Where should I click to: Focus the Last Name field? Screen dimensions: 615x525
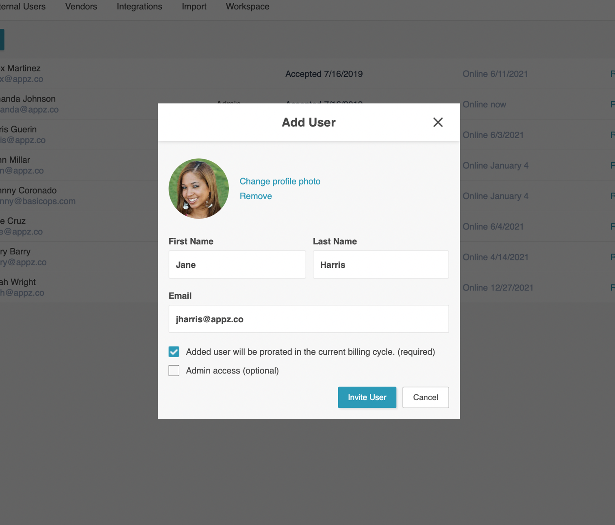click(381, 265)
